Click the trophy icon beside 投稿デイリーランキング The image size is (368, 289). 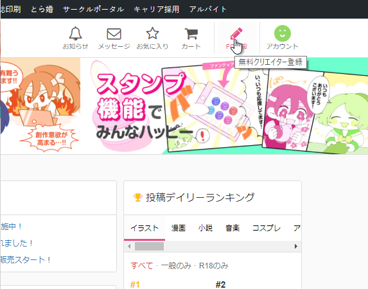click(x=137, y=197)
